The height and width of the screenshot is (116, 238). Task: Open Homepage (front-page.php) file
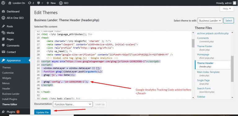point(205,56)
